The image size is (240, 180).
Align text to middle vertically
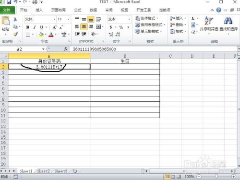coord(84,19)
